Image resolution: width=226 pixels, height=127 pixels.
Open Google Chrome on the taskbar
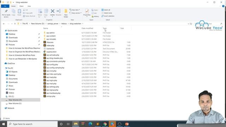[x=105, y=124]
